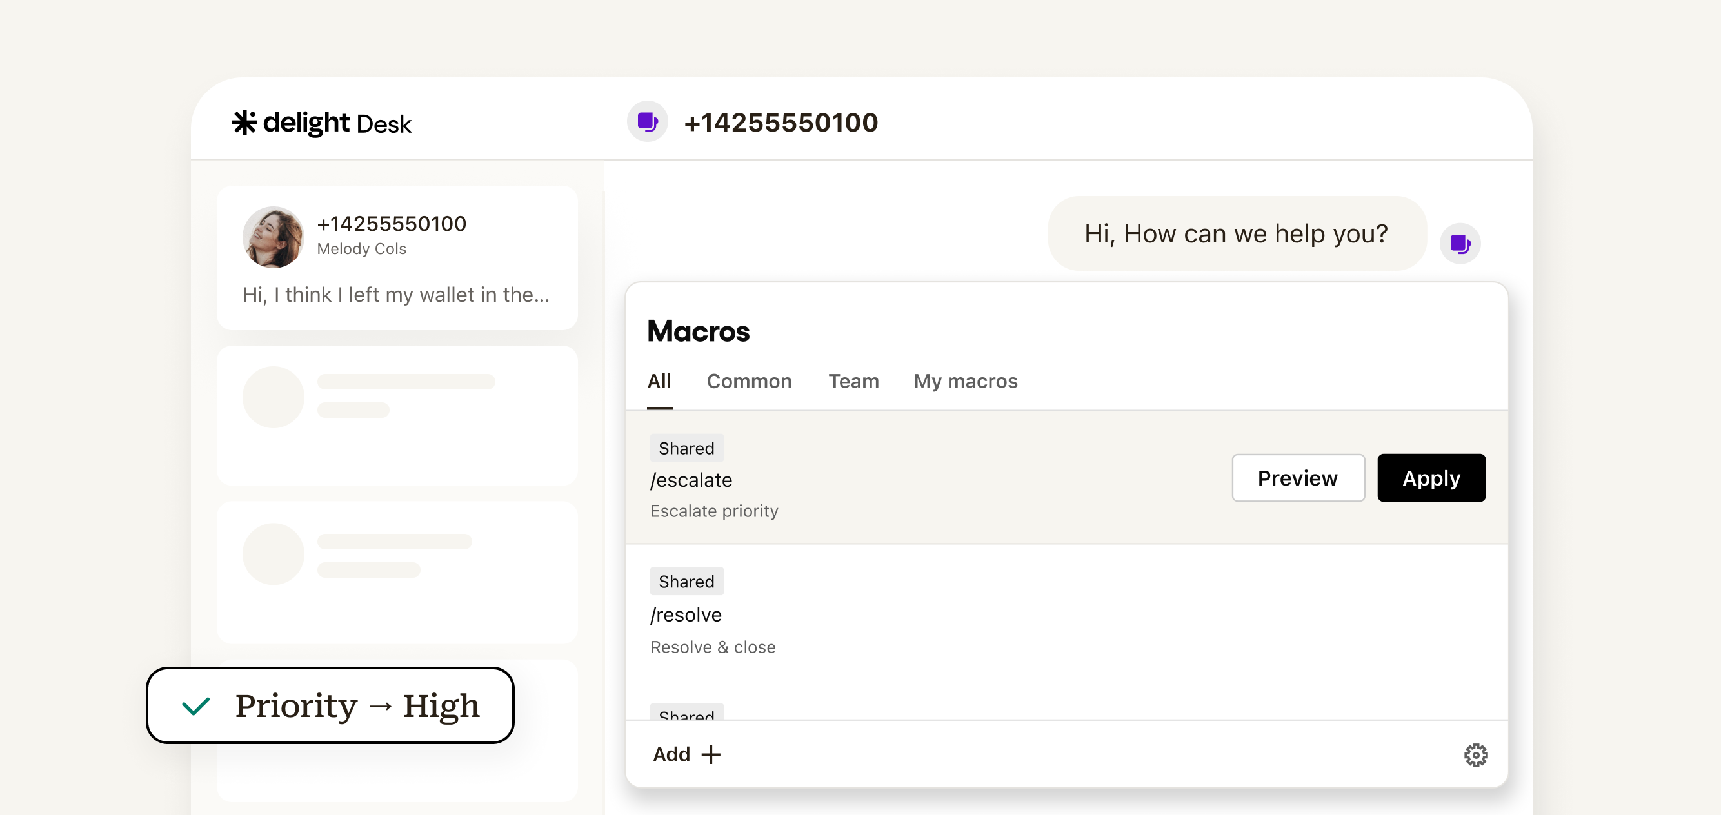Screen dimensions: 1721x815
Task: Open the My macros tab
Action: coord(966,381)
